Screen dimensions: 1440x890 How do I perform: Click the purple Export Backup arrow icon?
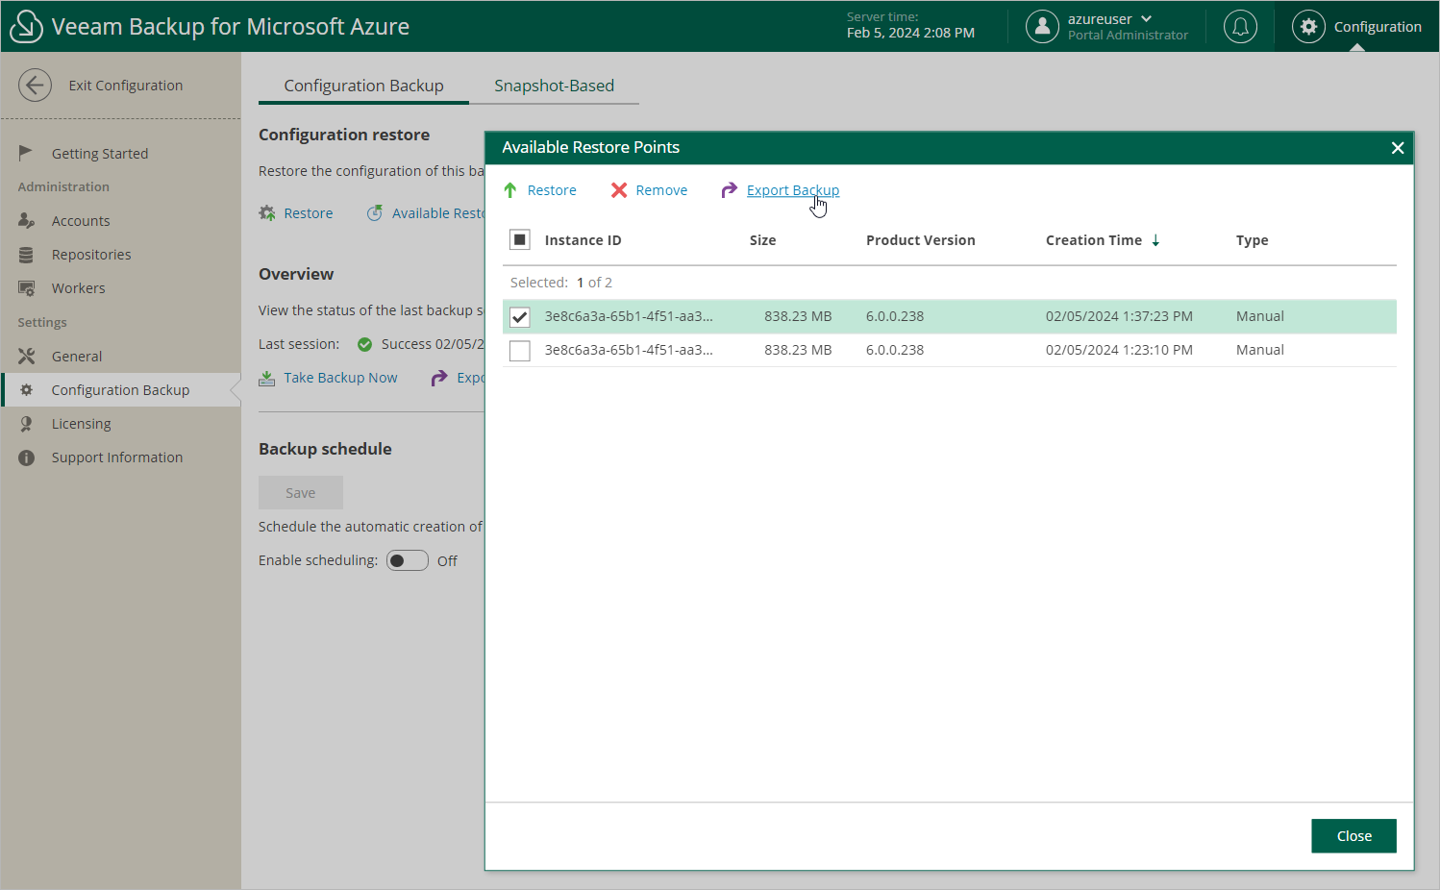[730, 190]
